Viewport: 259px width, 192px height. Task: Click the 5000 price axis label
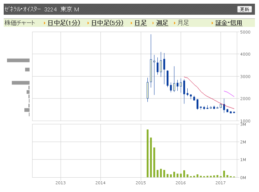tap(245, 32)
